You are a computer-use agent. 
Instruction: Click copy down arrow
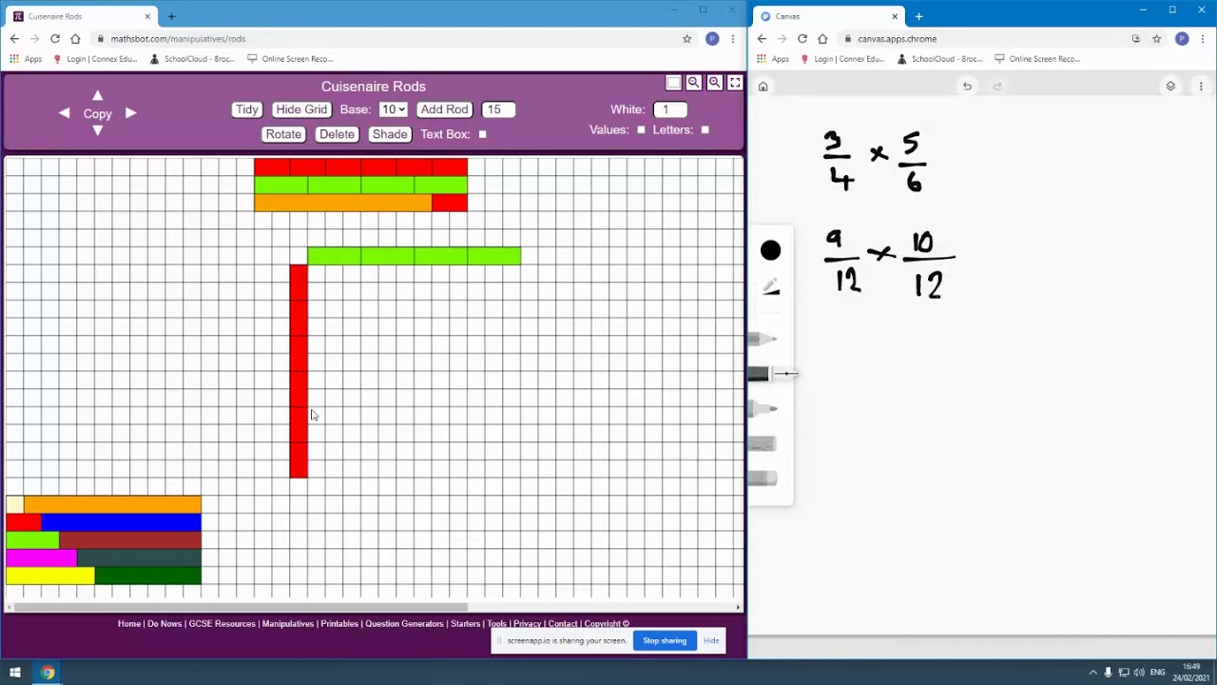[x=97, y=130]
